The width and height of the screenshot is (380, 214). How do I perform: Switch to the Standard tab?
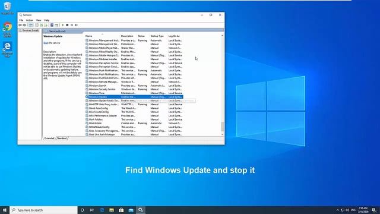coord(62,138)
